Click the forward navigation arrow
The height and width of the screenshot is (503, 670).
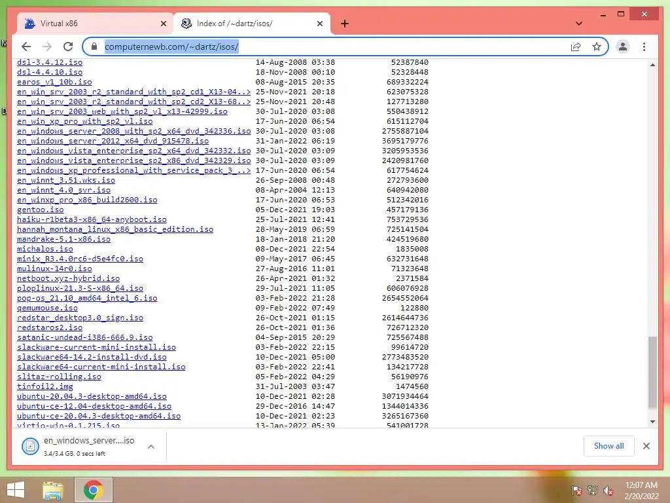[47, 47]
